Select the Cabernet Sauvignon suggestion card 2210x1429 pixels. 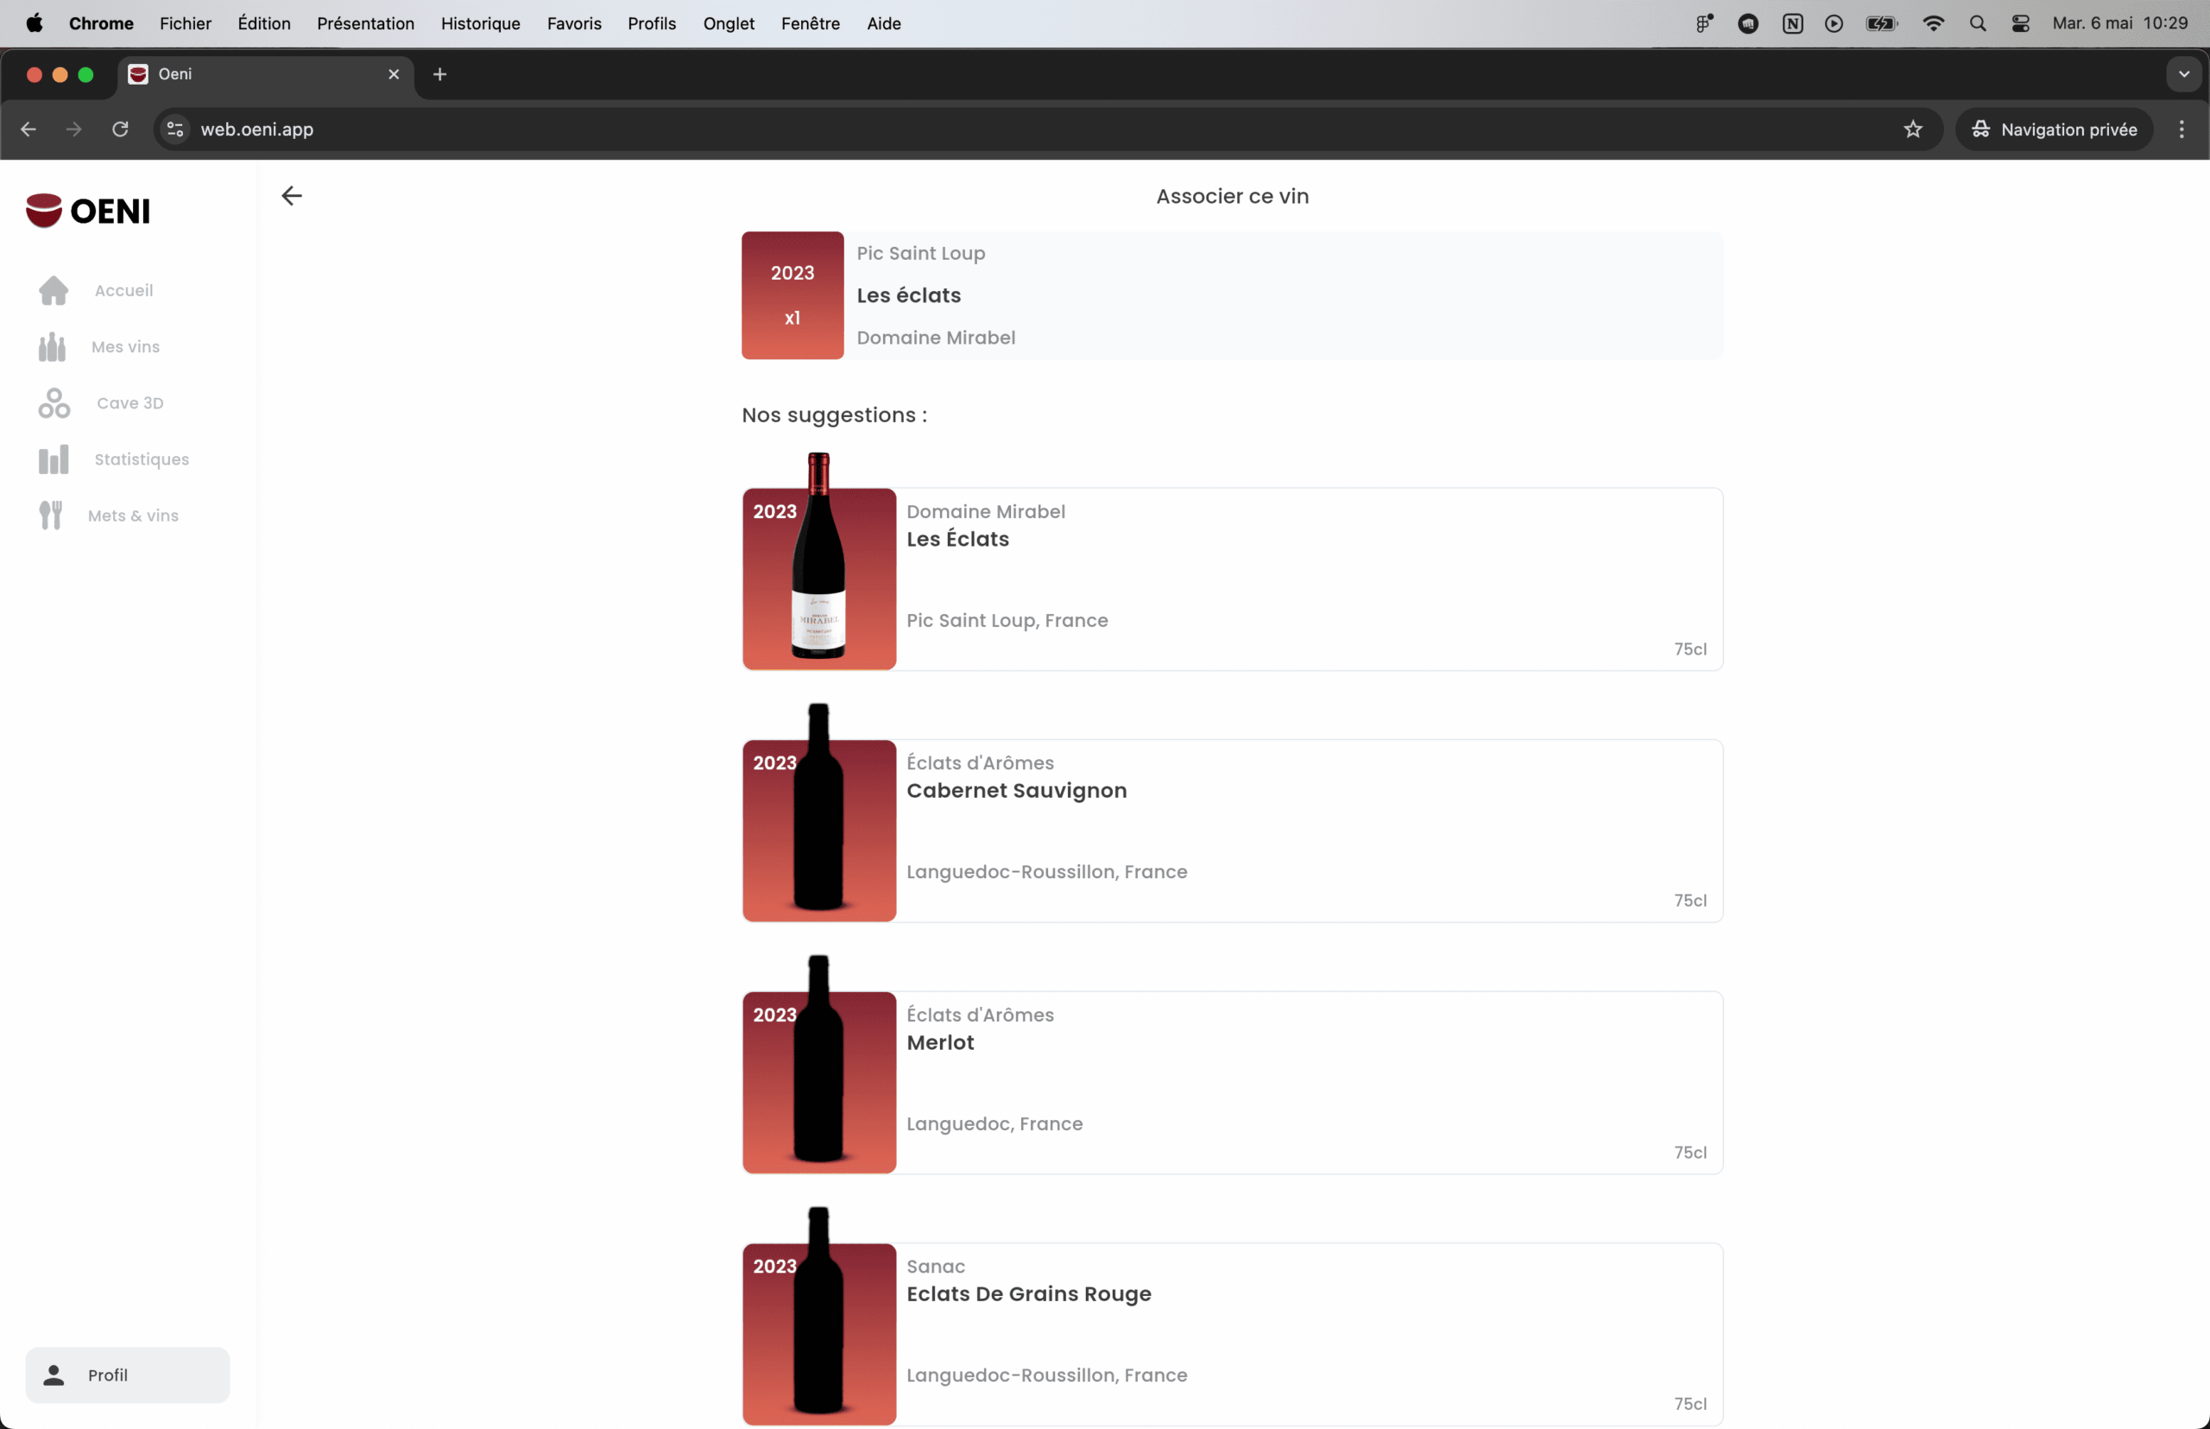pos(1232,831)
